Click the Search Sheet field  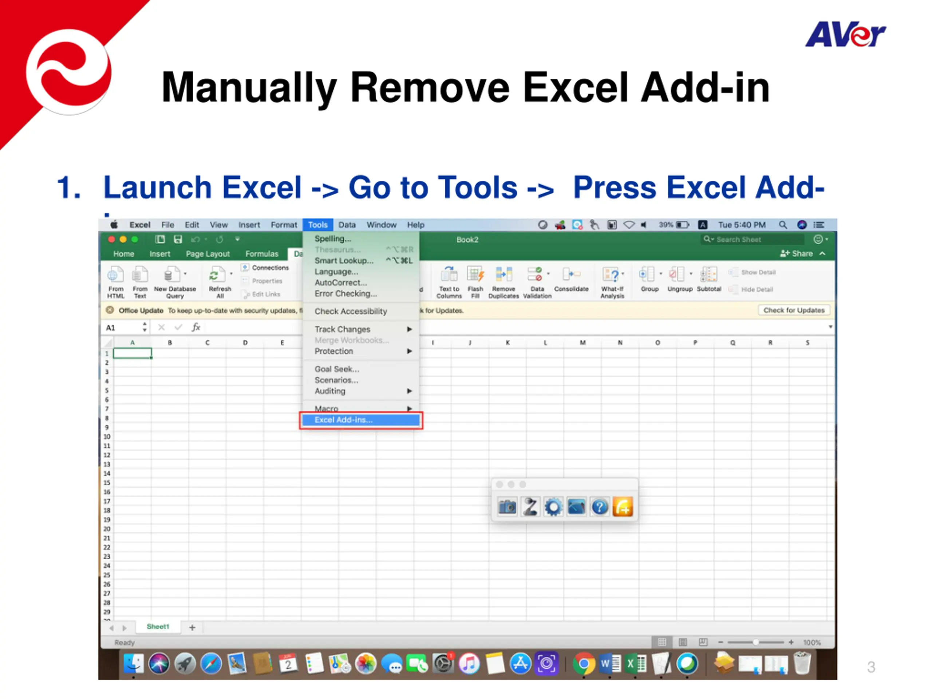click(x=753, y=239)
